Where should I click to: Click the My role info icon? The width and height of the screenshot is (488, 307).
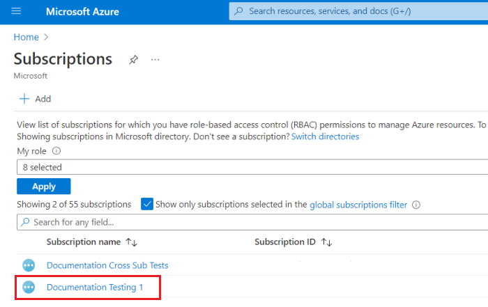tap(56, 150)
